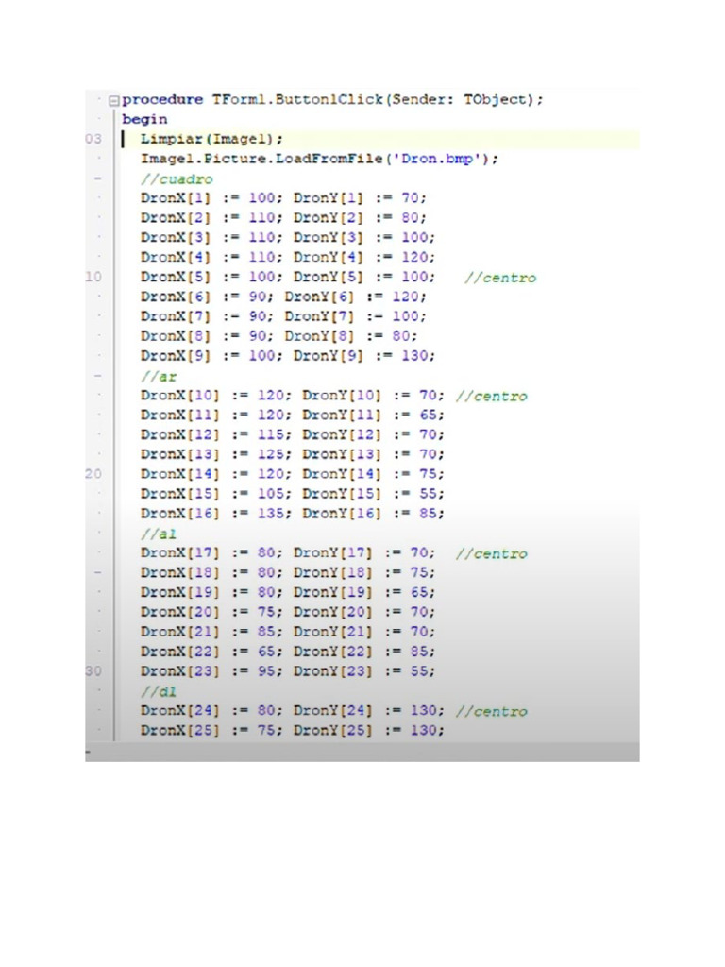The width and height of the screenshot is (725, 967).
Task: Click the value 135 in DronX[16]
Action: click(271, 514)
